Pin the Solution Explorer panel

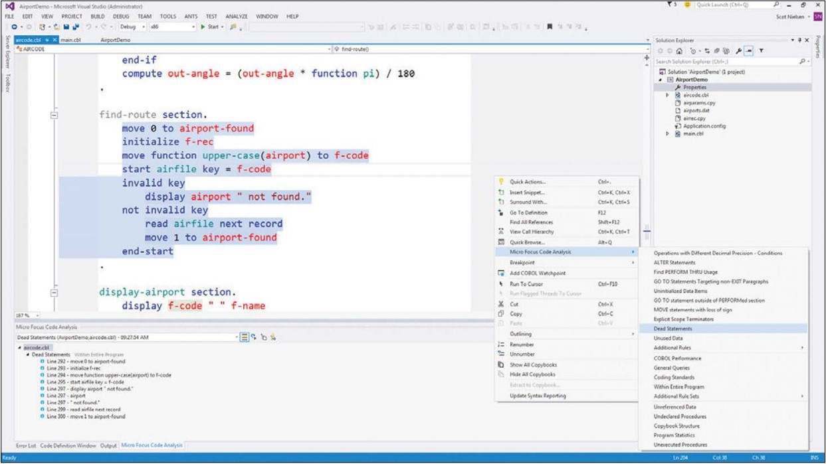(799, 40)
